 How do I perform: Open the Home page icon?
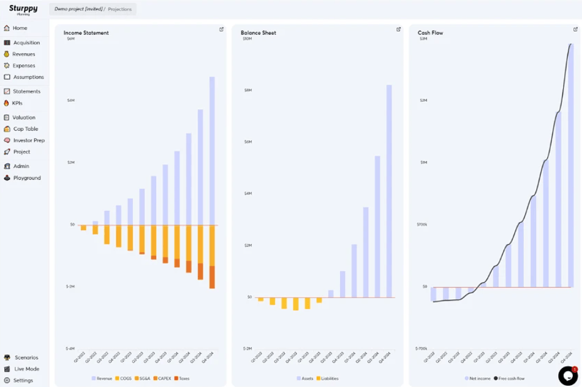[7, 28]
